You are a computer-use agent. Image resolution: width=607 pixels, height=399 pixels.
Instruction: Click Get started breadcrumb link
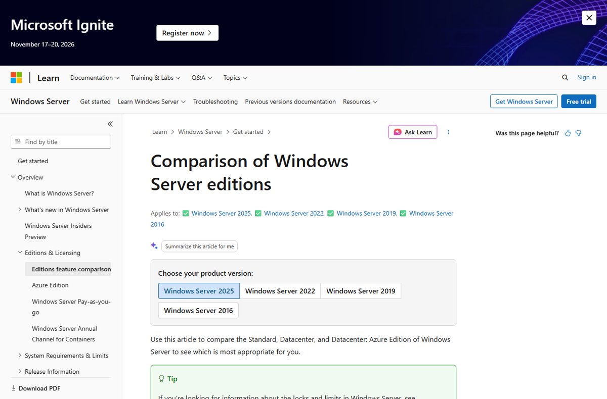click(x=248, y=132)
